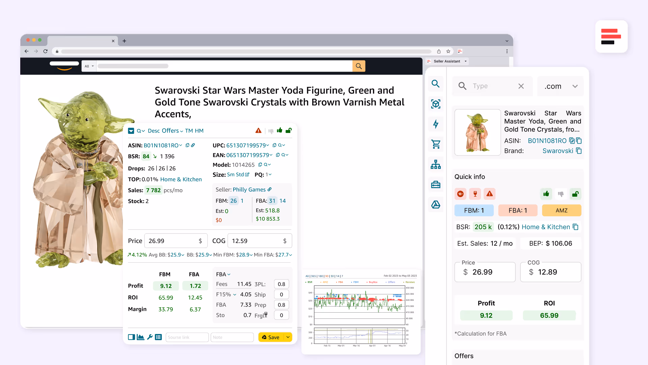648x365 pixels.
Task: Toggle the AMZ filter chip
Action: pyautogui.click(x=562, y=211)
